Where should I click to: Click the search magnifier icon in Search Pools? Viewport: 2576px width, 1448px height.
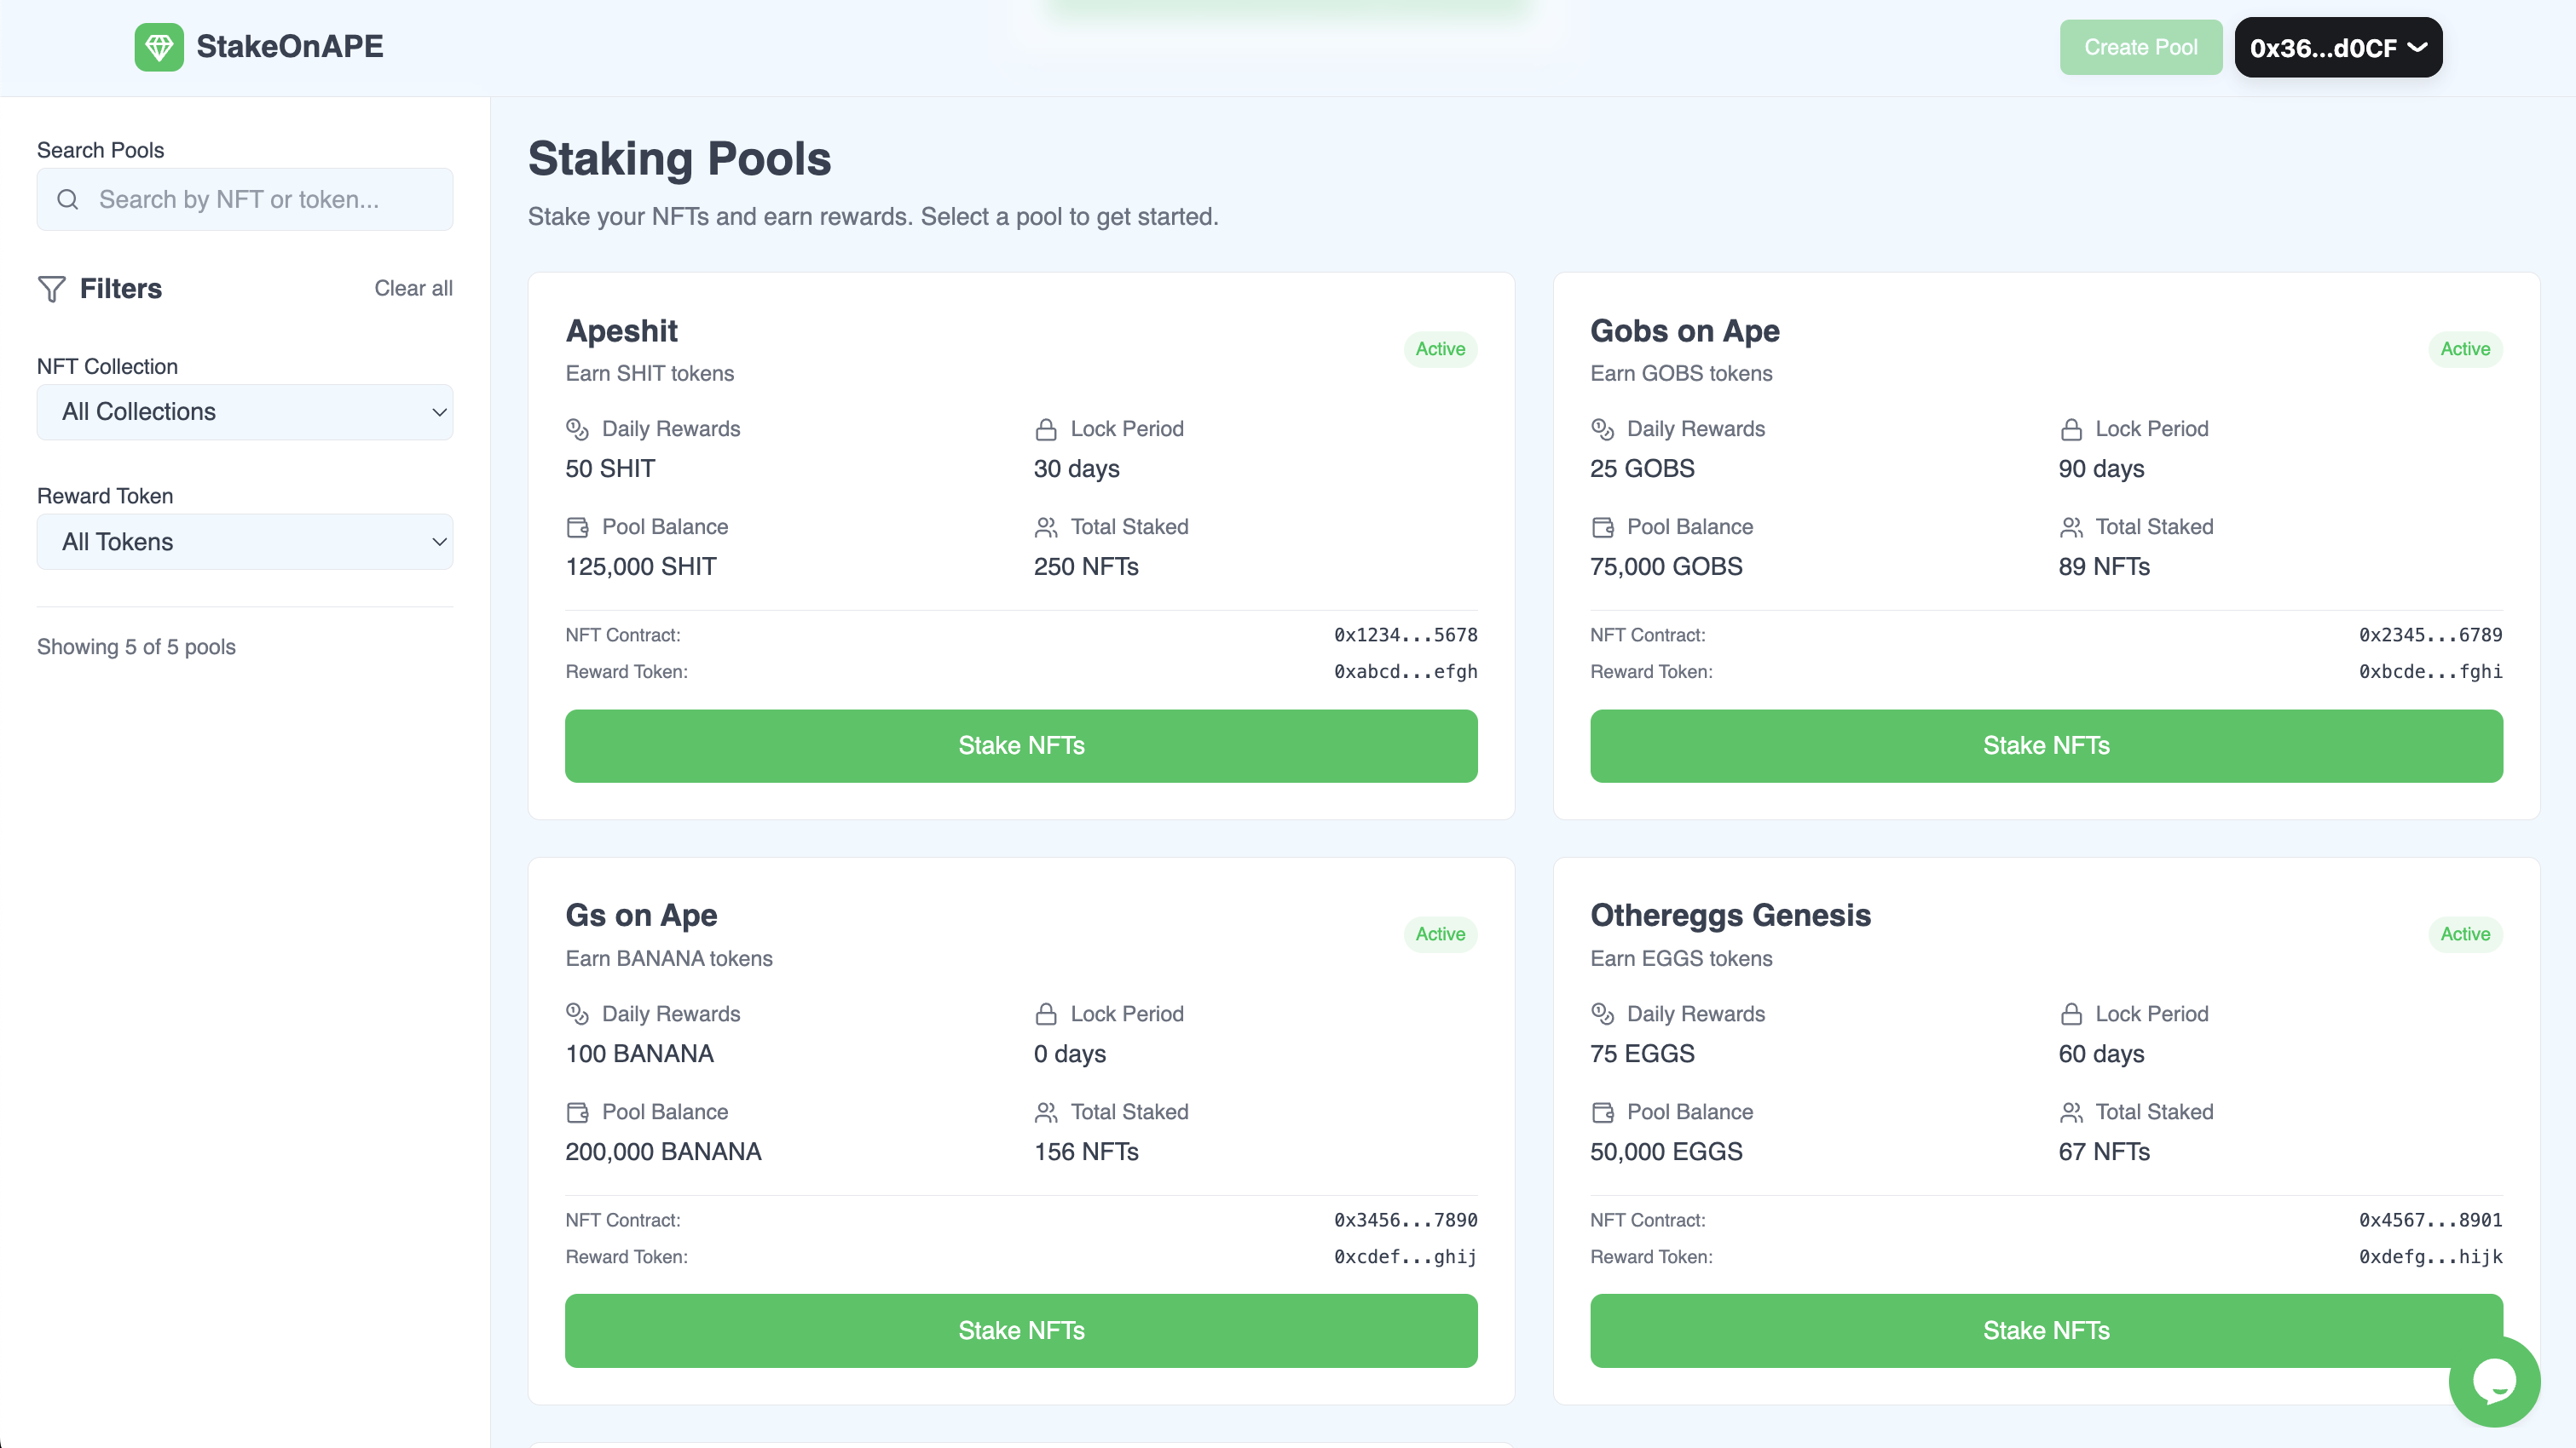click(x=67, y=198)
